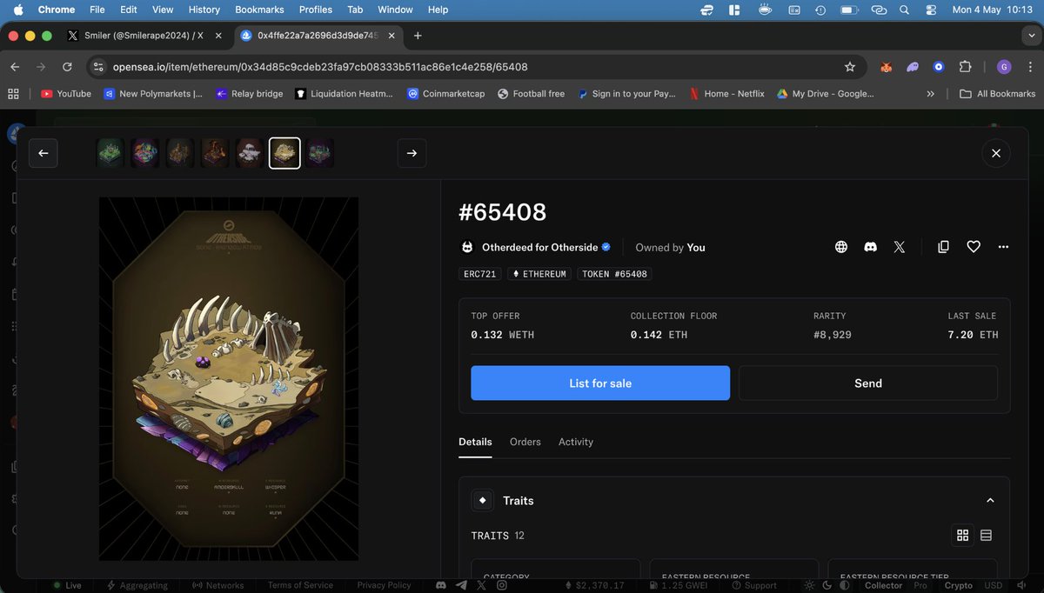
Task: Open the collection website globe icon
Action: coord(841,247)
